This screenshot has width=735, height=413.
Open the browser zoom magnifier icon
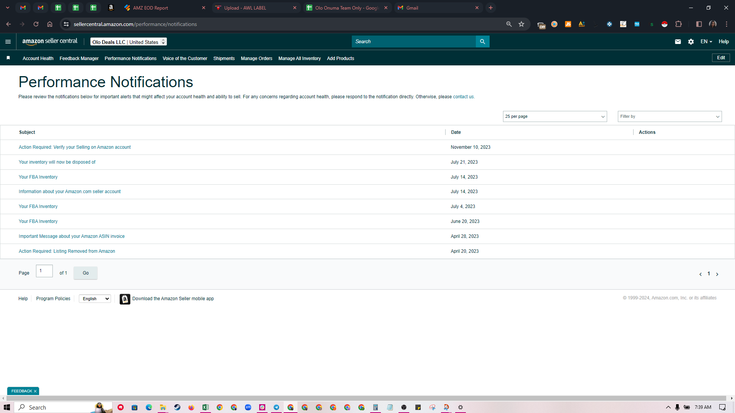tap(509, 24)
